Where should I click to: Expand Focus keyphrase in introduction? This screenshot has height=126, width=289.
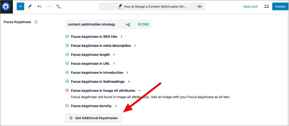coord(127,73)
